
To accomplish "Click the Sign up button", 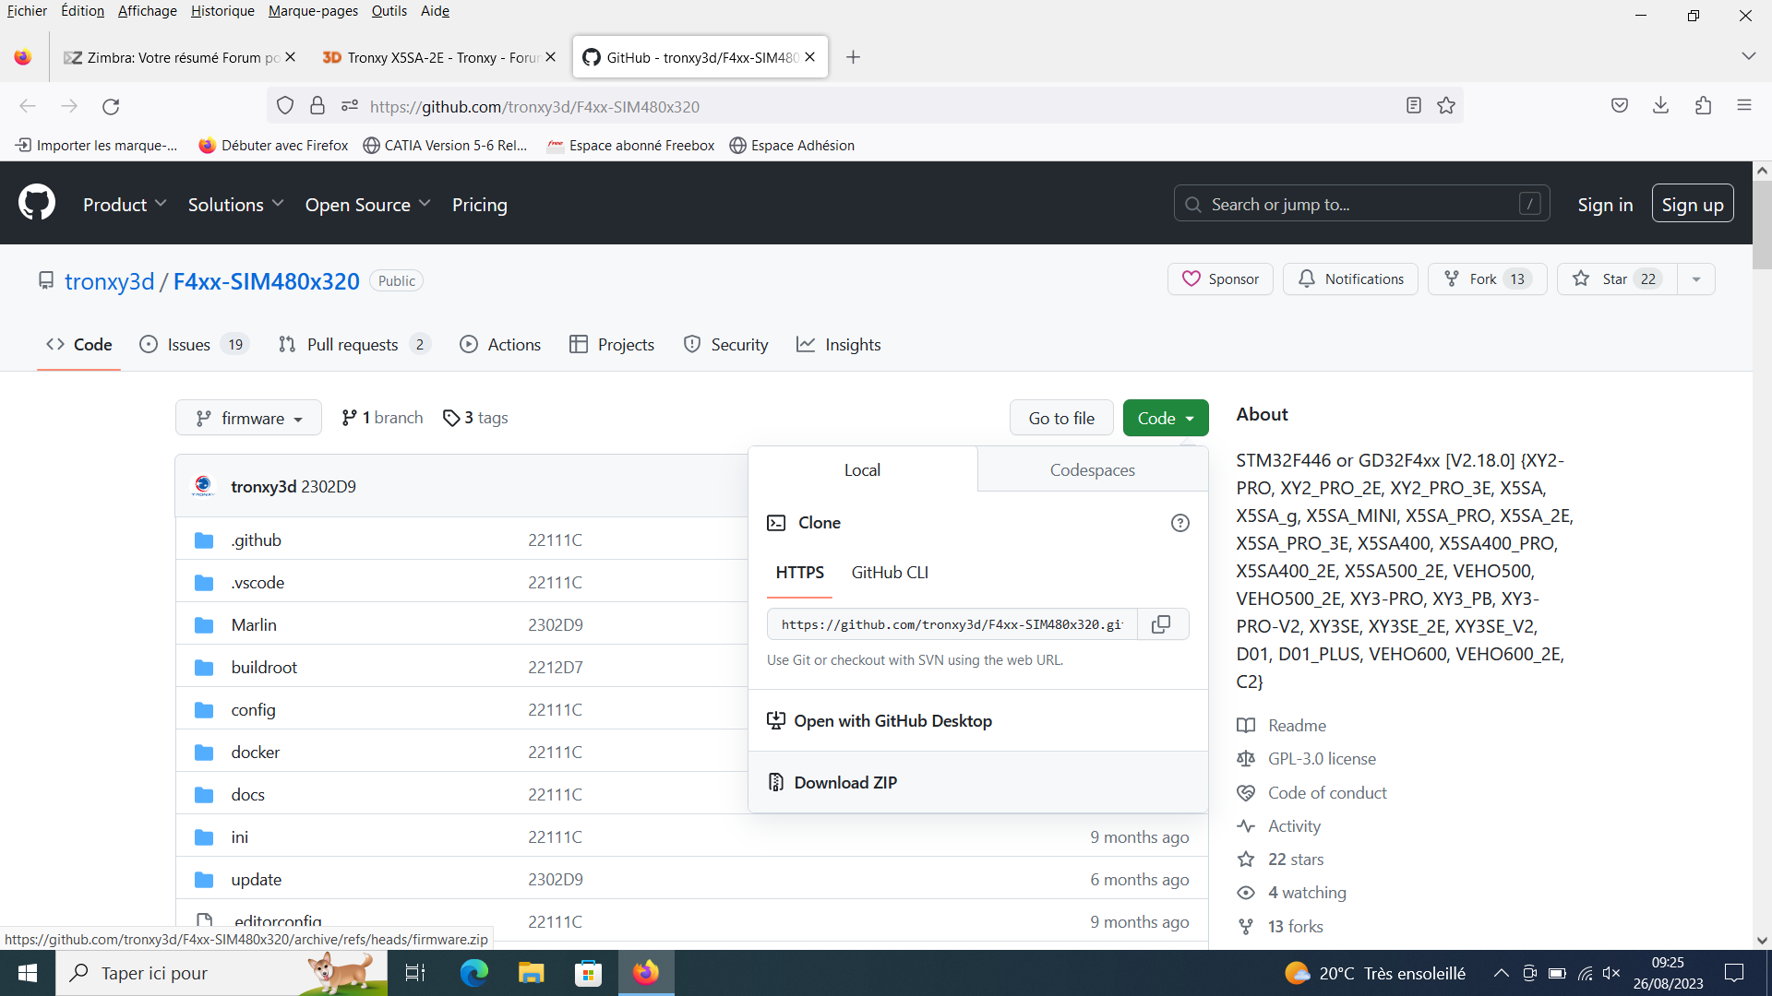I will click(1693, 205).
